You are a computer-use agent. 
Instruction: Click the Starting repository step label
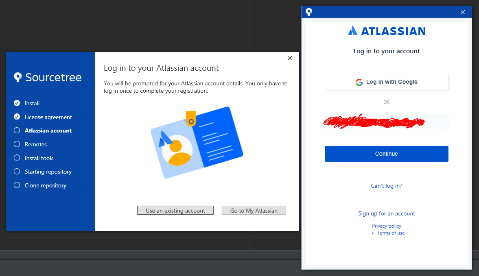(48, 172)
